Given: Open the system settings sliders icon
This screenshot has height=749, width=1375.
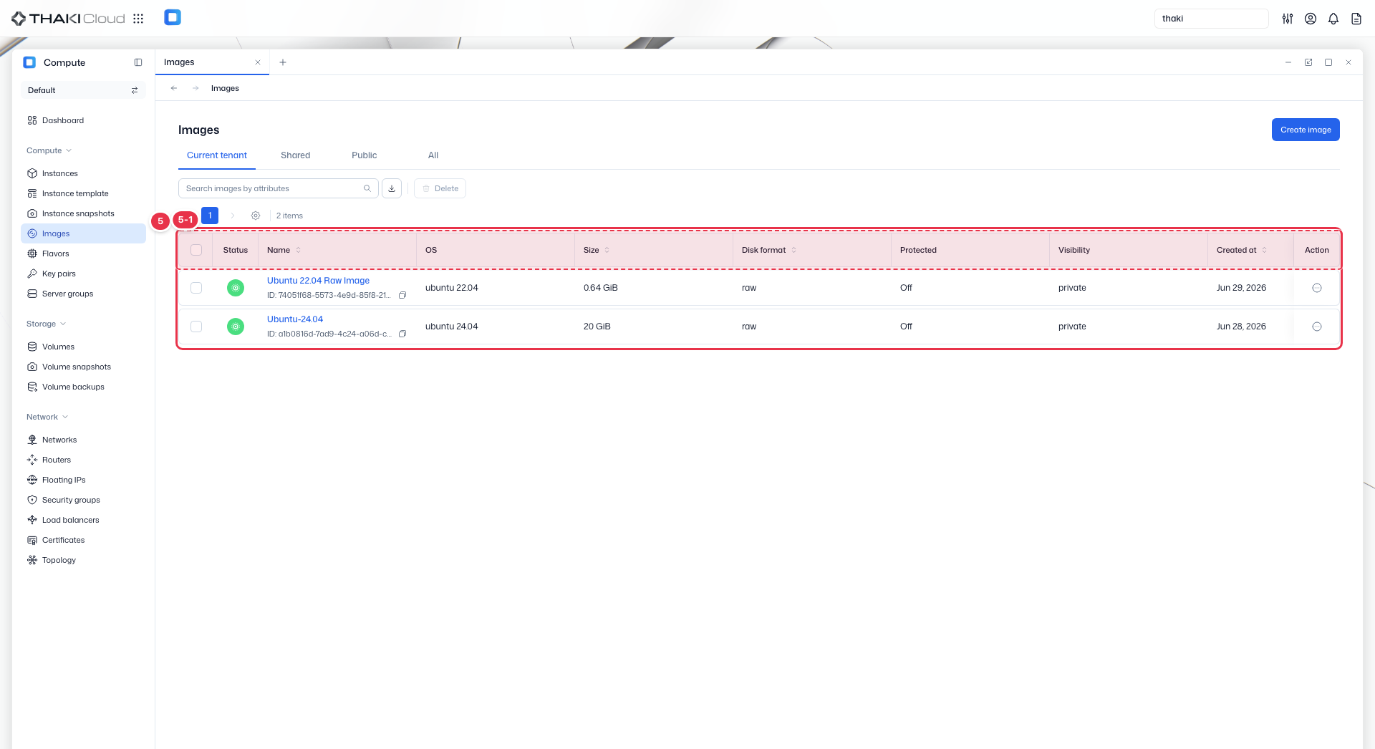Looking at the screenshot, I should click(x=1288, y=19).
